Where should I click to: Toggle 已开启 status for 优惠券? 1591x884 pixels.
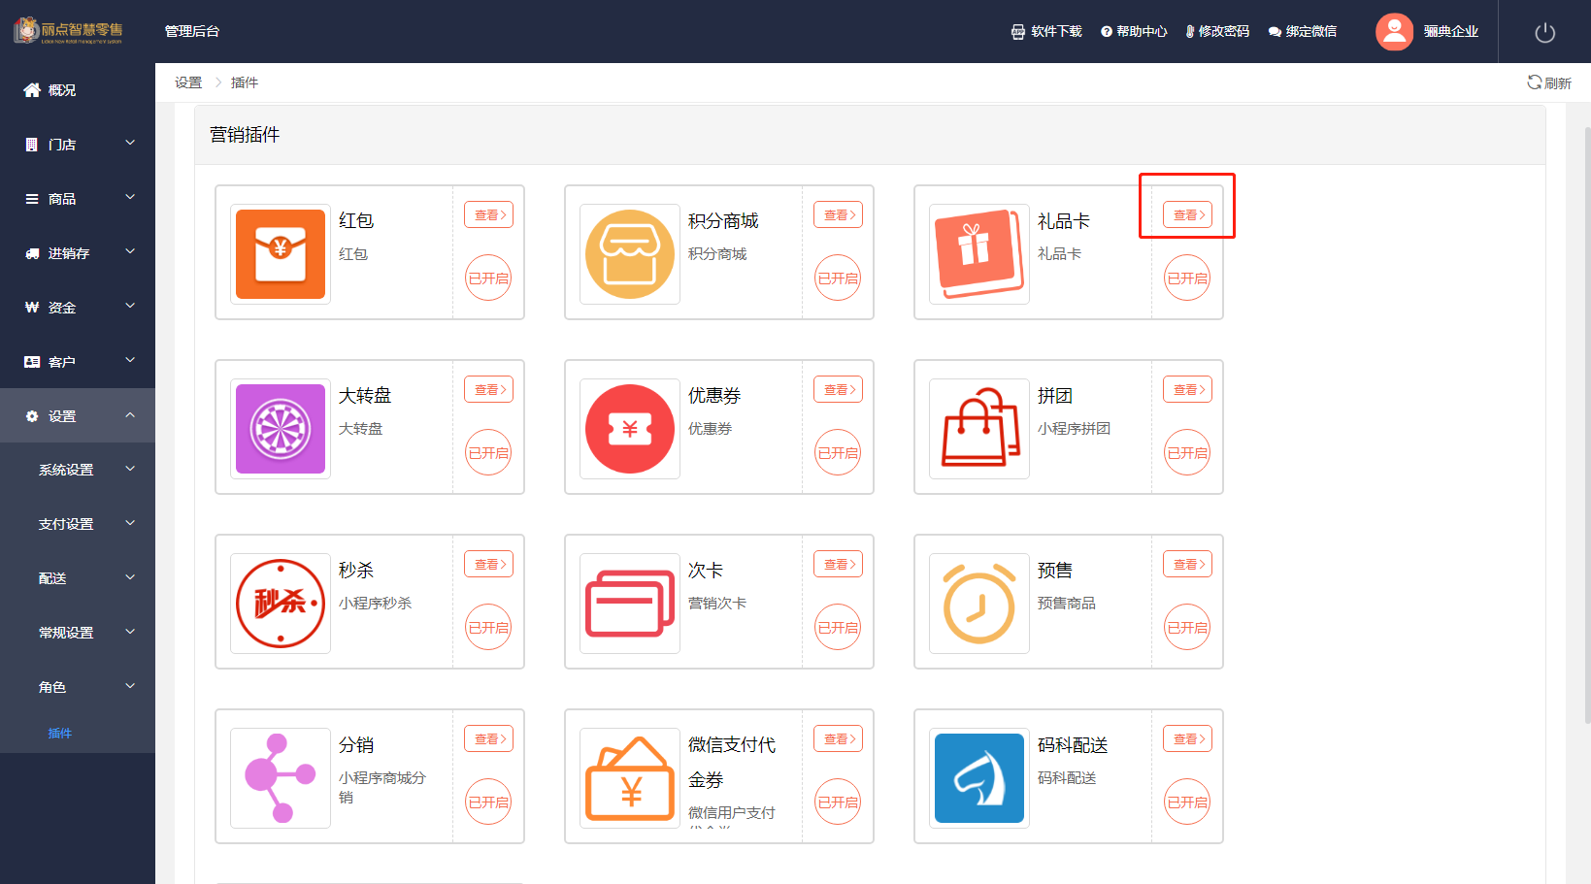tap(838, 453)
